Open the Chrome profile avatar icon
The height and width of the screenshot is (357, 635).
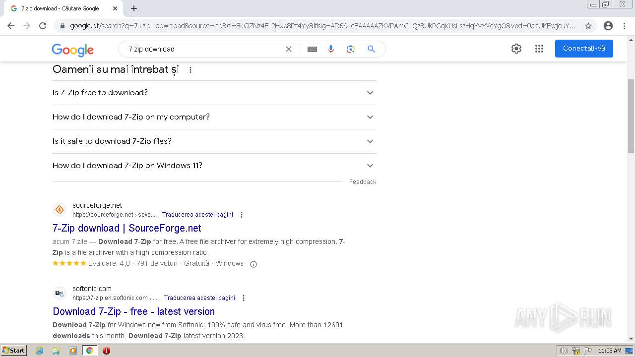[x=608, y=26]
